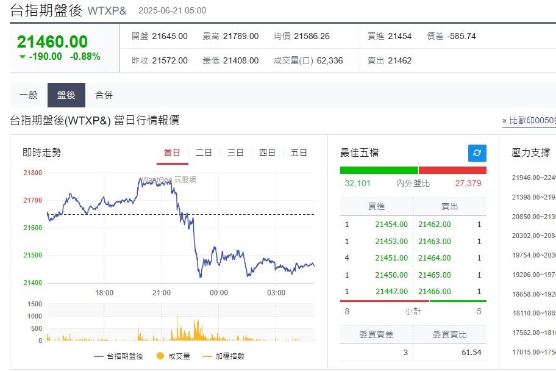Open the 三日 chart view

pos(235,153)
